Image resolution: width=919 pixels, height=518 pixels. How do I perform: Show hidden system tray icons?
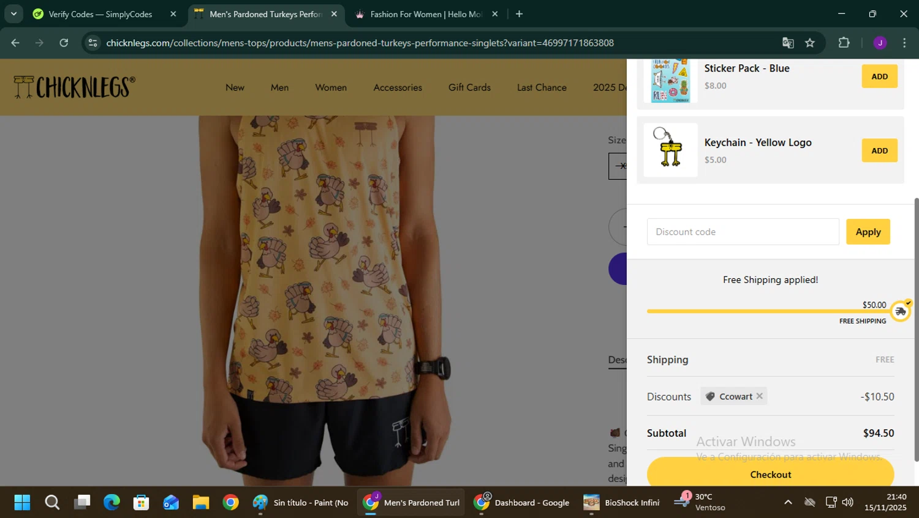coord(788,503)
